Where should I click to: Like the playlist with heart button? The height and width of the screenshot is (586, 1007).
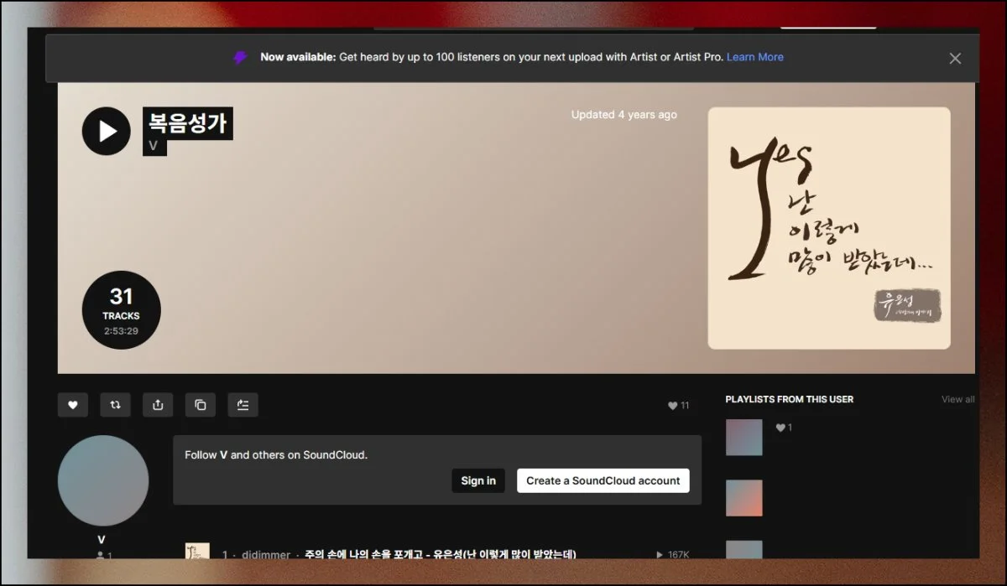pyautogui.click(x=73, y=405)
